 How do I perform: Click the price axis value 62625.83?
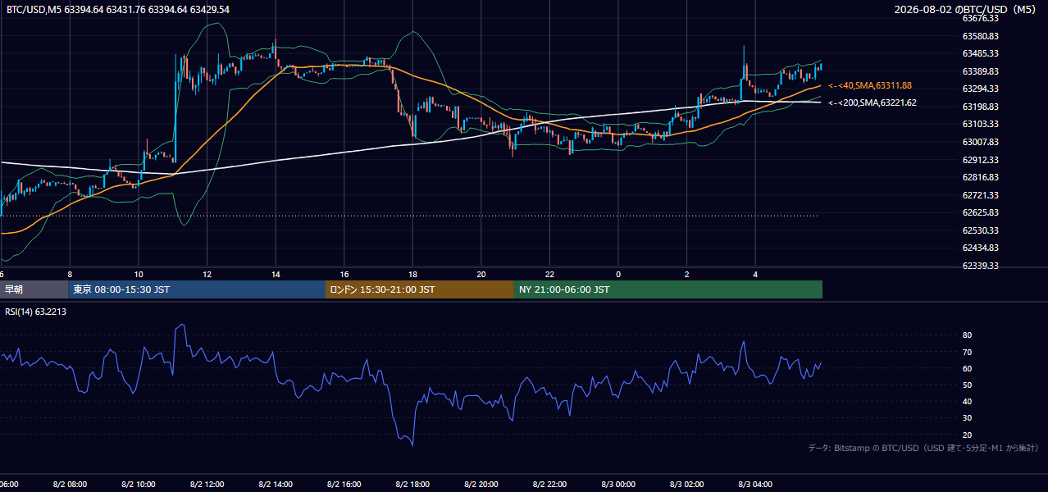(x=980, y=212)
